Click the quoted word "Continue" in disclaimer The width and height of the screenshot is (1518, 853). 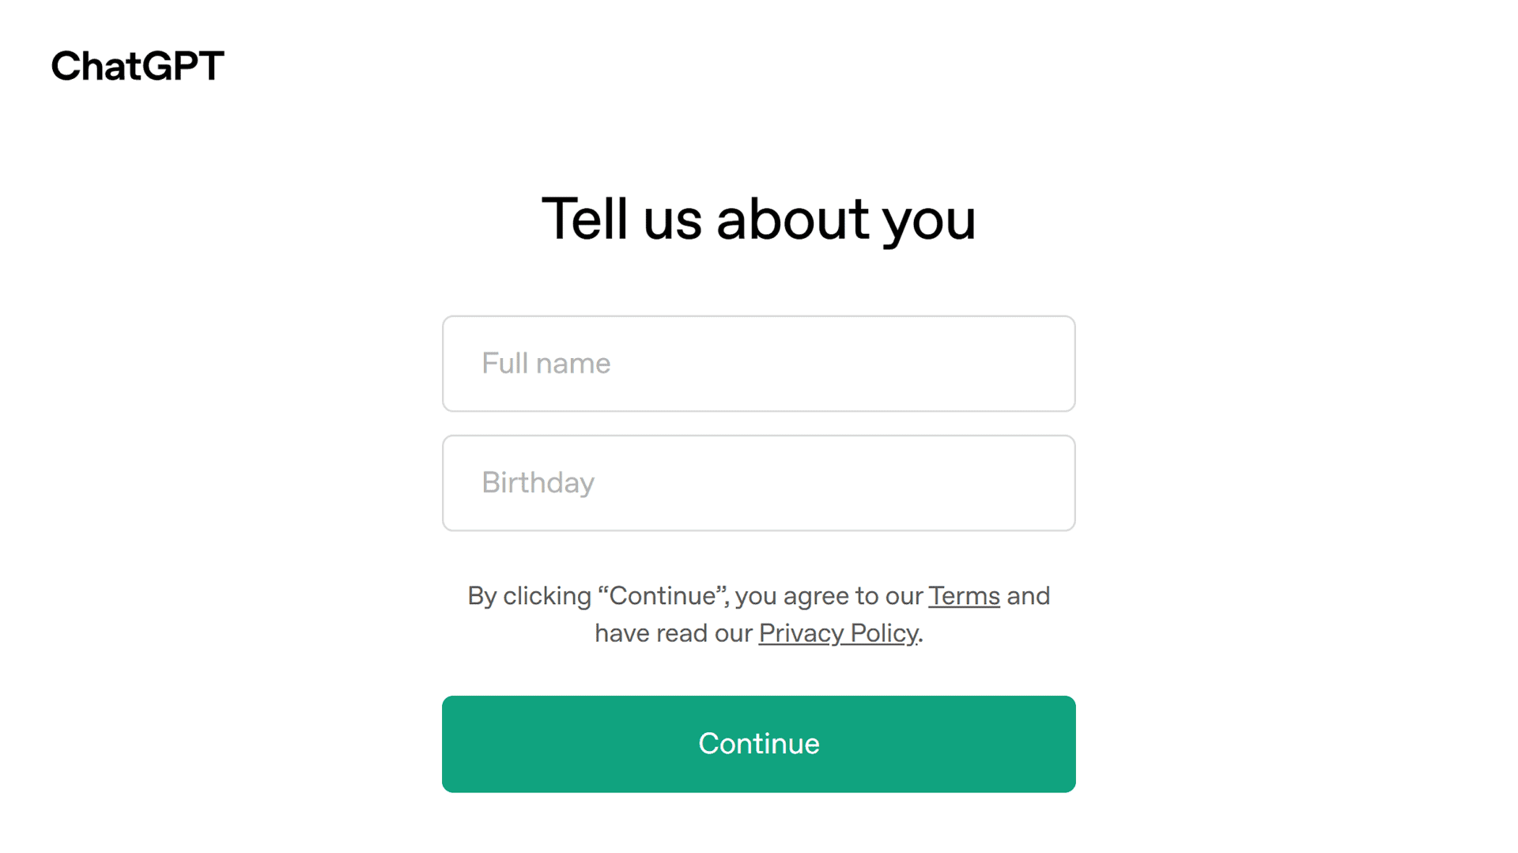click(x=662, y=596)
